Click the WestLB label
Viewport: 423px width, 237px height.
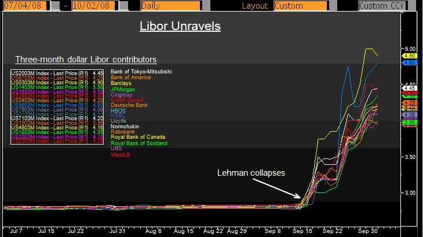coord(121,155)
